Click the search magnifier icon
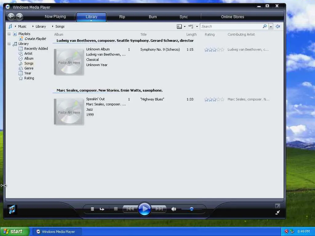The image size is (315, 236). 265,26
